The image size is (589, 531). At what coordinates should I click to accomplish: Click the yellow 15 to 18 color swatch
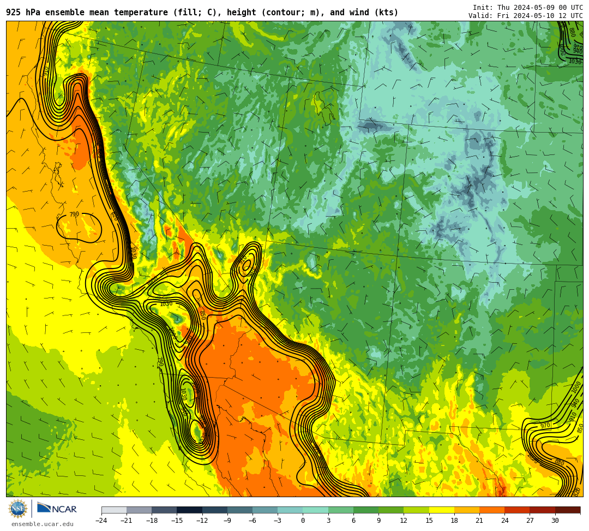(x=441, y=510)
